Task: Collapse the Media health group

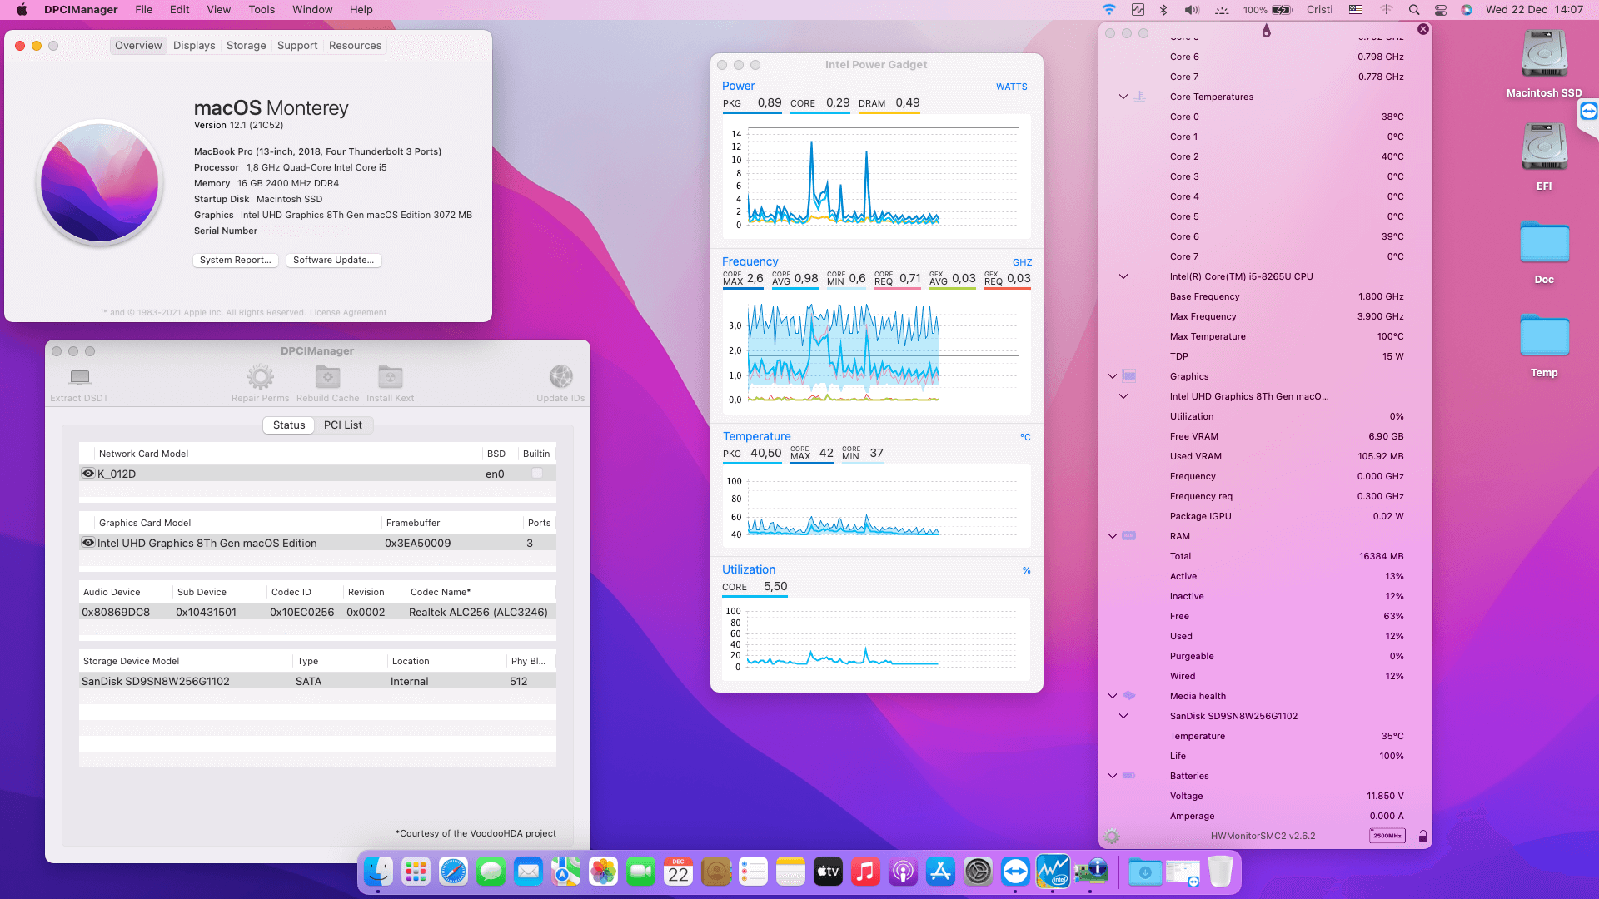Action: [x=1112, y=696]
